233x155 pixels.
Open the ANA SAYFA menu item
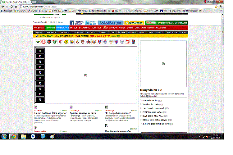39,28
